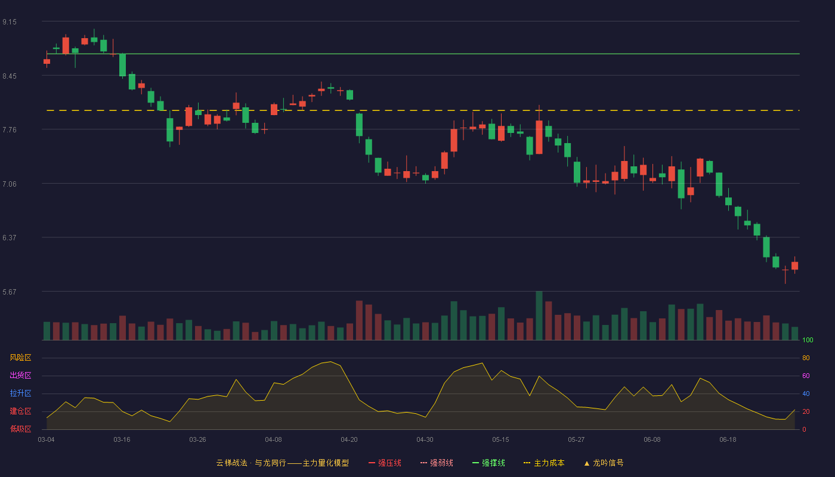This screenshot has height=477, width=835.
Task: Toggle the green 强撑线 legend marker
Action: coord(476,463)
